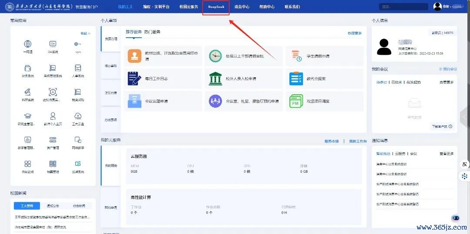Open 微软正版 four-squares icon
470x234 pixels.
tap(27, 164)
